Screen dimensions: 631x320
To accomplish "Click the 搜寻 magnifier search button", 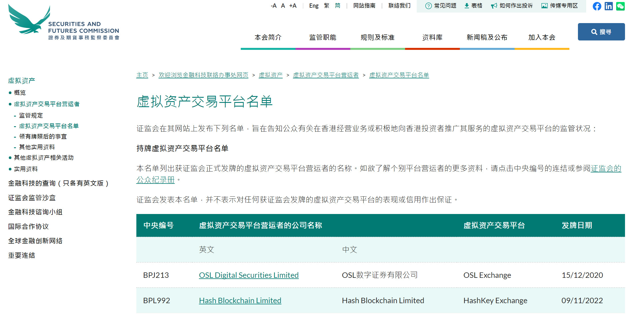I will tap(601, 32).
